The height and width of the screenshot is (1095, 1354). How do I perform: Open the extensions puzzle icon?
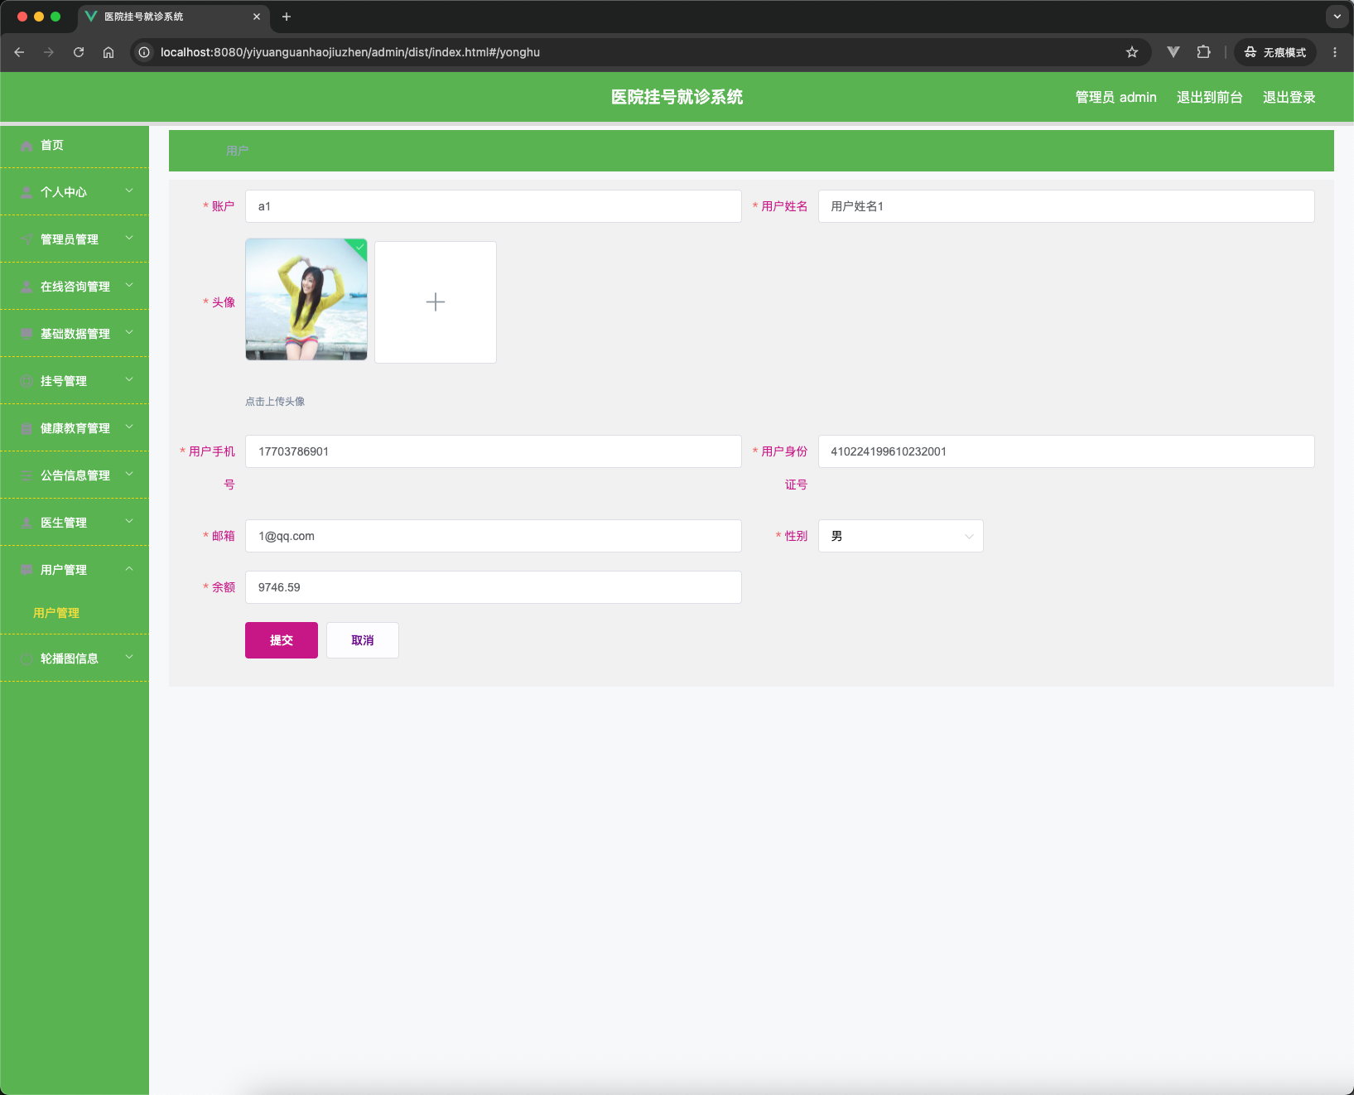[1203, 52]
